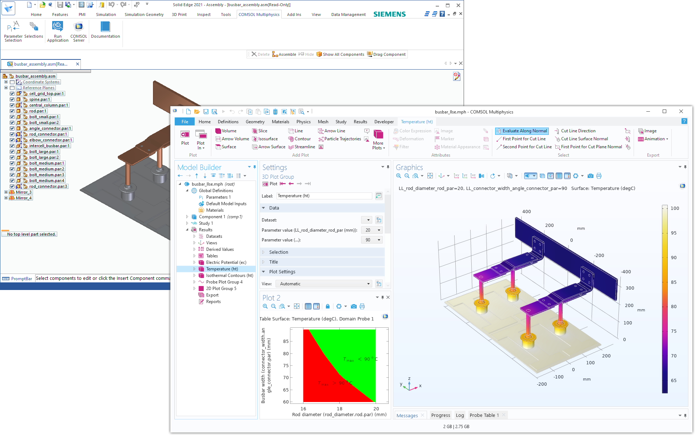
Task: Expand the Component 1 tree node
Action: point(187,217)
